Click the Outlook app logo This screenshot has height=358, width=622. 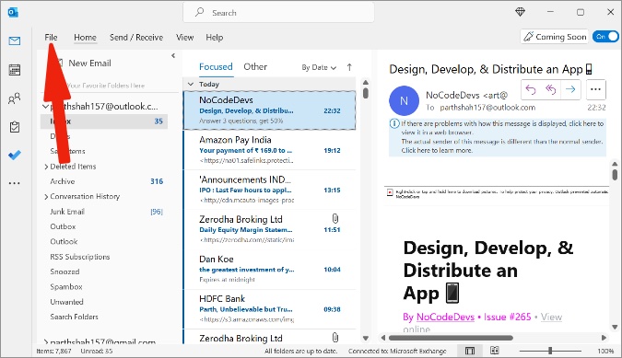13,12
